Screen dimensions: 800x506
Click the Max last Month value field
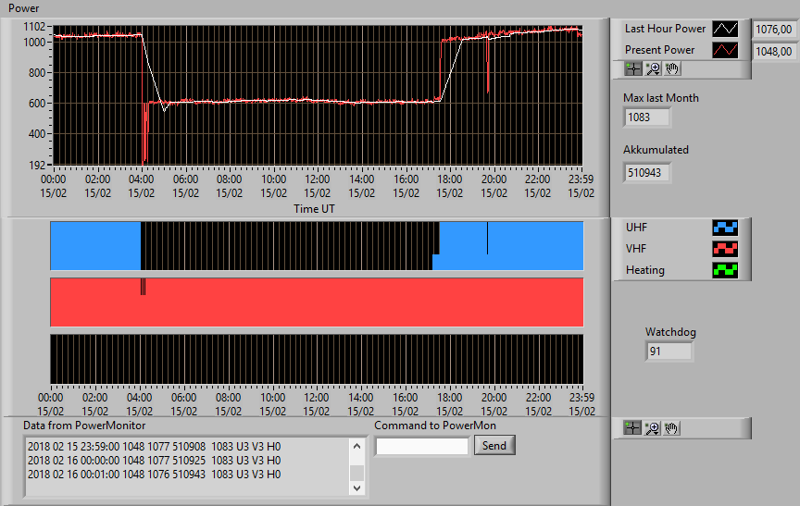[646, 117]
